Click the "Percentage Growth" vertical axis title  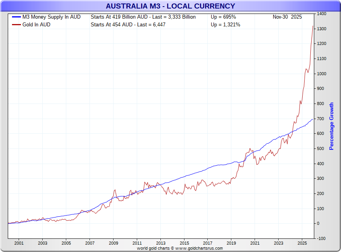click(331, 126)
